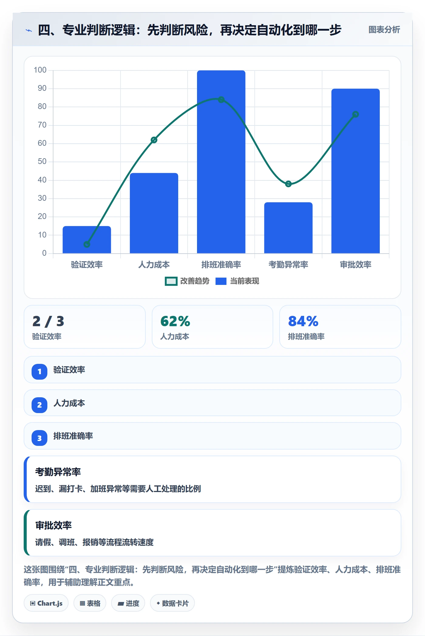
Task: Click the trend line point at 84
Action: [x=221, y=100]
